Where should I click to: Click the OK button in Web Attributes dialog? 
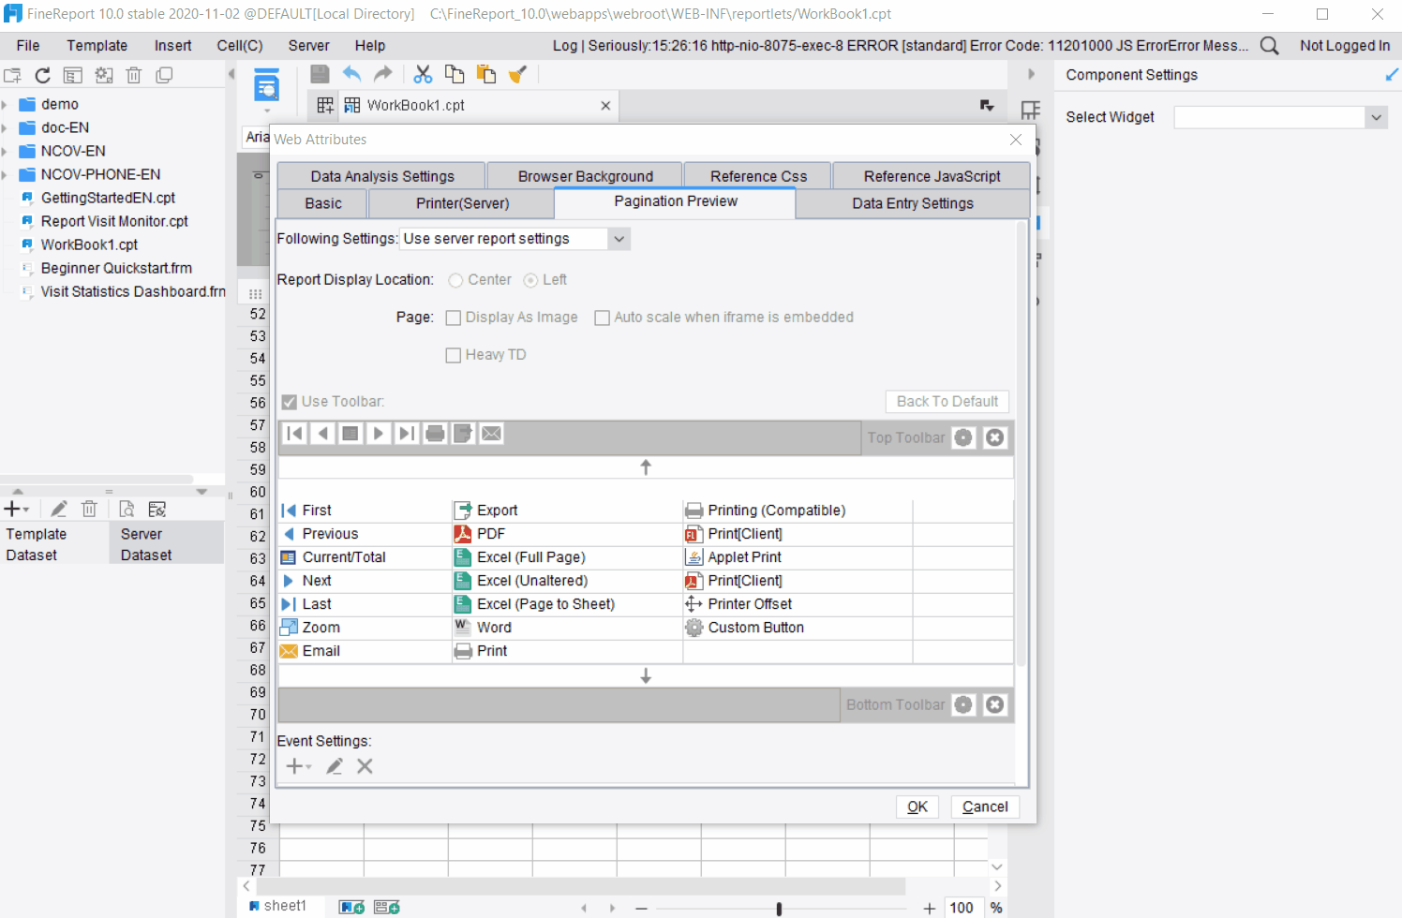click(917, 807)
